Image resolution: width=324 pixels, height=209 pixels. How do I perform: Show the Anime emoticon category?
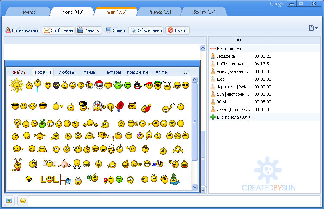point(161,72)
